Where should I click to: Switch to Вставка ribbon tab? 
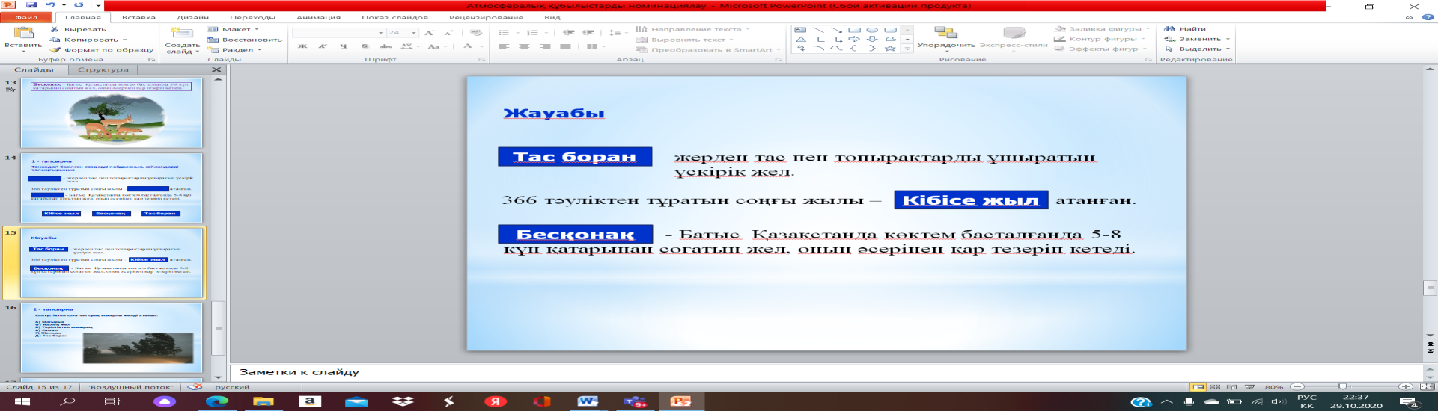click(x=138, y=17)
